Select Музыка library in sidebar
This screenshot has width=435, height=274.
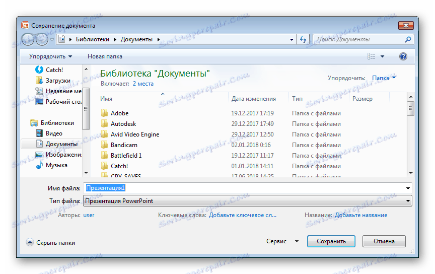pyautogui.click(x=56, y=165)
